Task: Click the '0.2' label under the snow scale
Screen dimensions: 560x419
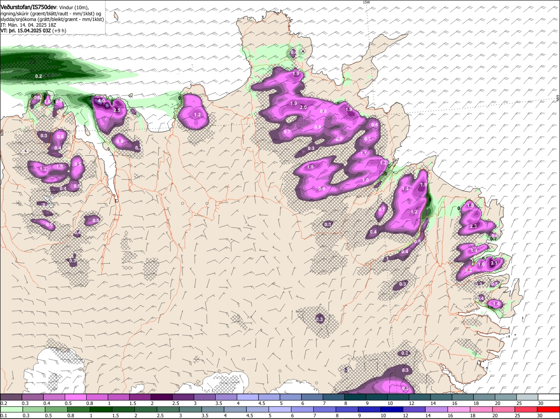Action: [x=3, y=403]
